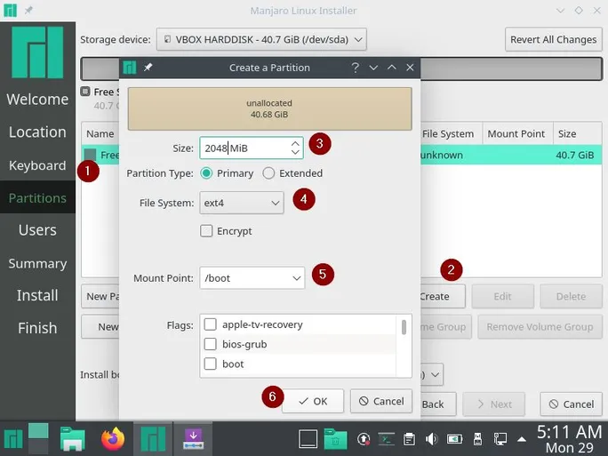Open the Manjaro application launcher menu
The width and height of the screenshot is (608, 456).
[14, 437]
